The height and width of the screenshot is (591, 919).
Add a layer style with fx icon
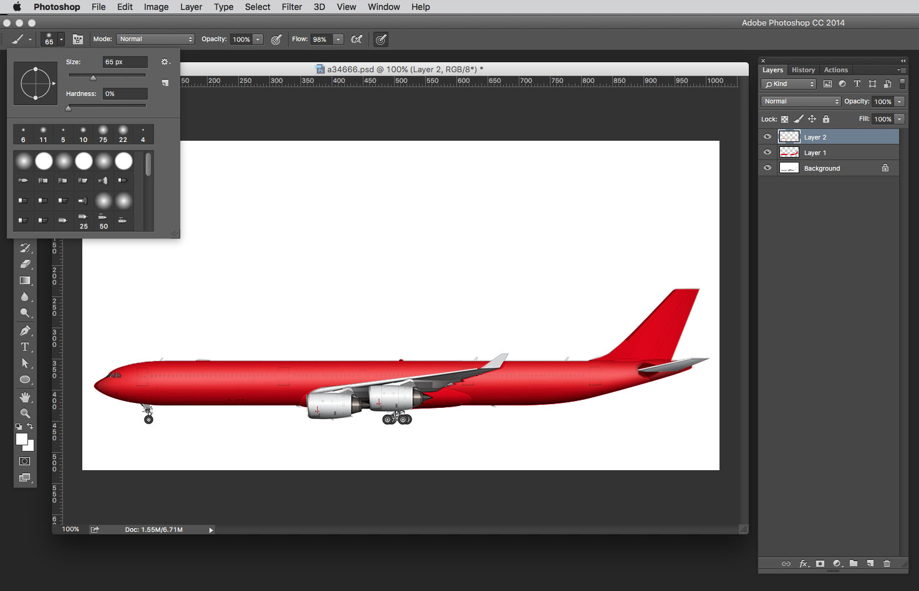click(804, 564)
